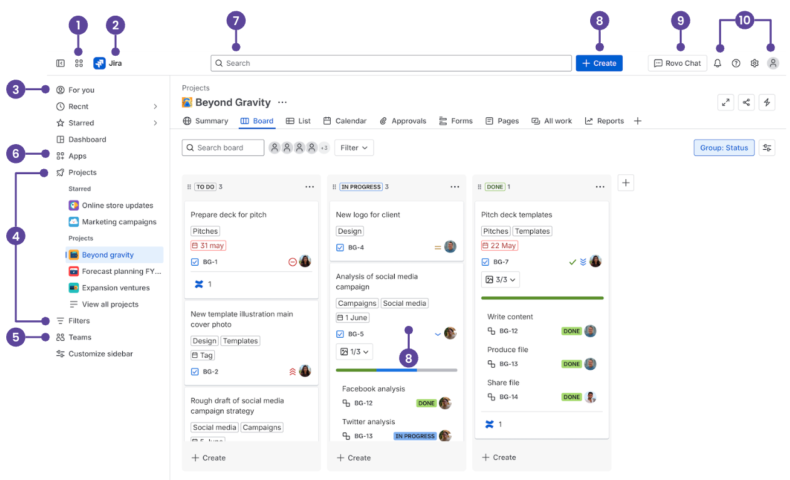790x480 pixels.
Task: Expand the 1/3 subtask dropdown on BG-5
Action: (355, 352)
